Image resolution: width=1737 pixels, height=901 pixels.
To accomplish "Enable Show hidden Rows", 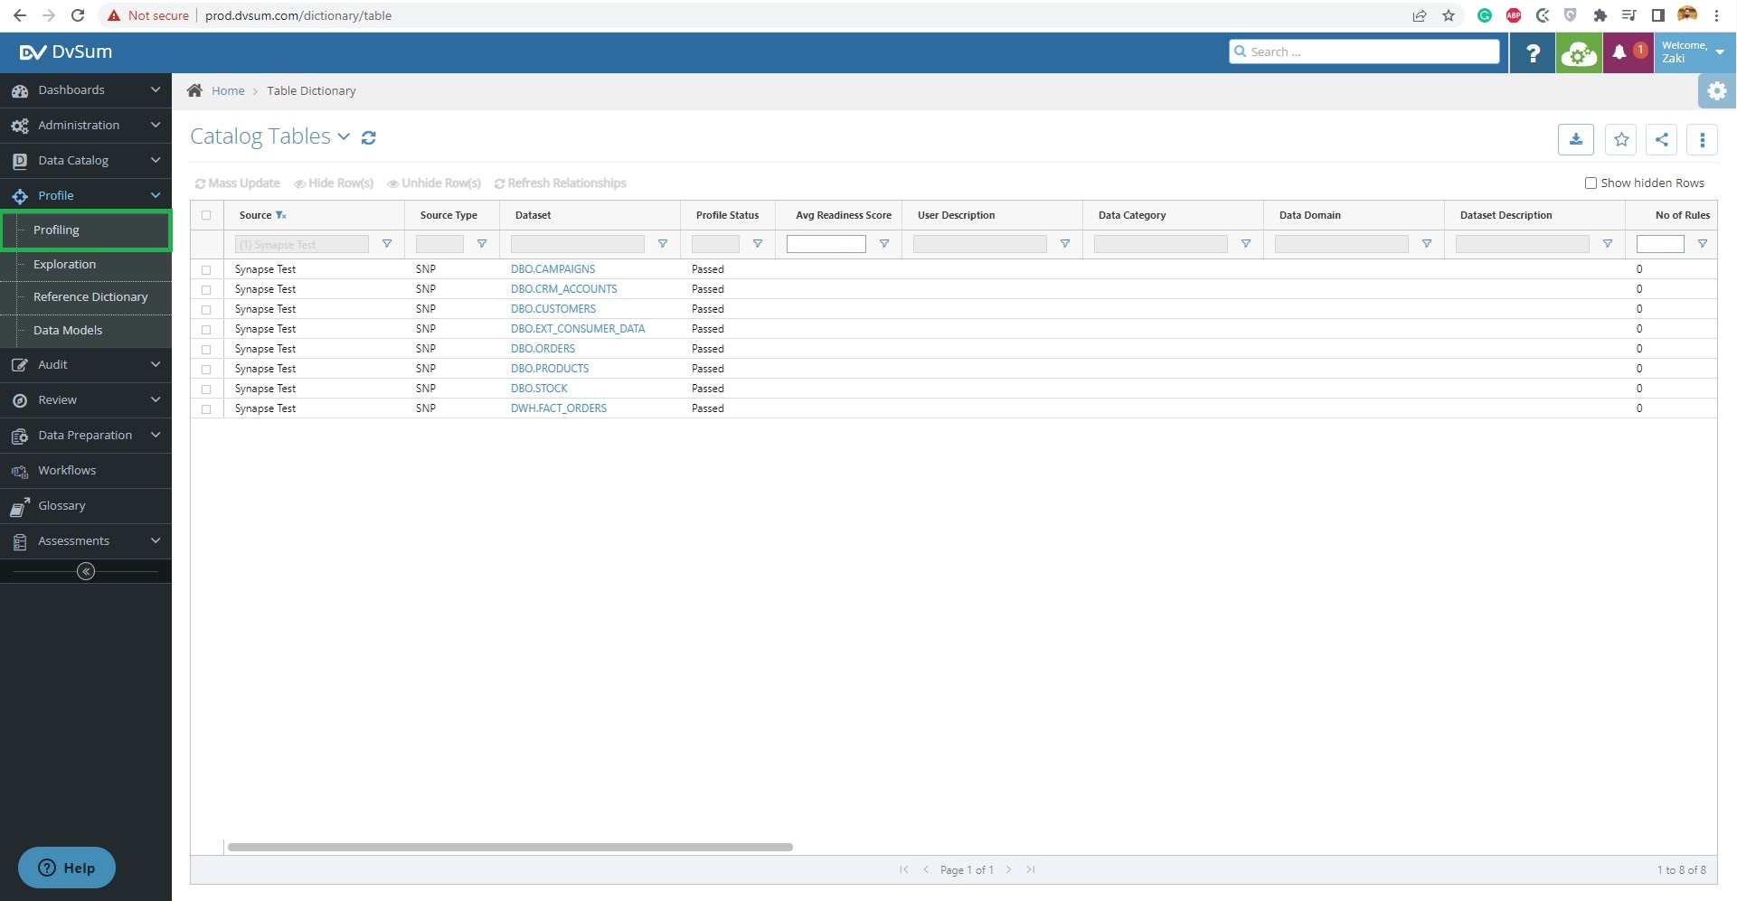I will [1591, 183].
